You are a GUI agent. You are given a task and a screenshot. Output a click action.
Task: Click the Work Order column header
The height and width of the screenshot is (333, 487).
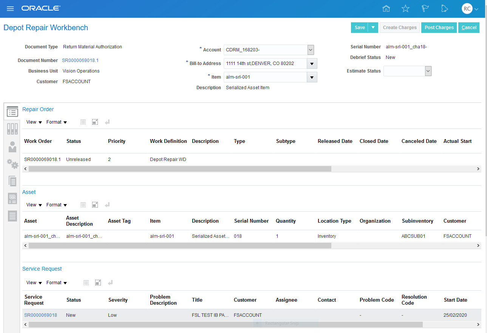point(38,141)
